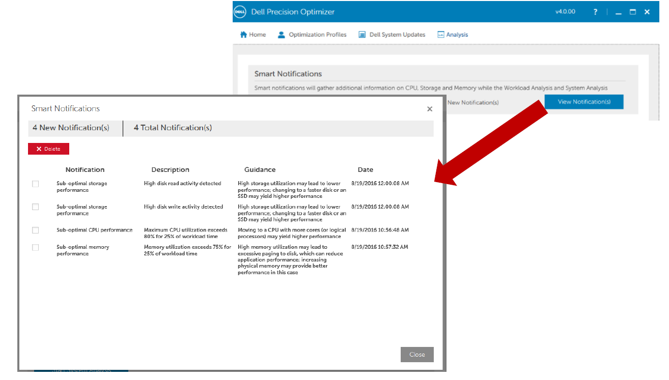Click 'High disk write activity detected' text

pyautogui.click(x=183, y=207)
